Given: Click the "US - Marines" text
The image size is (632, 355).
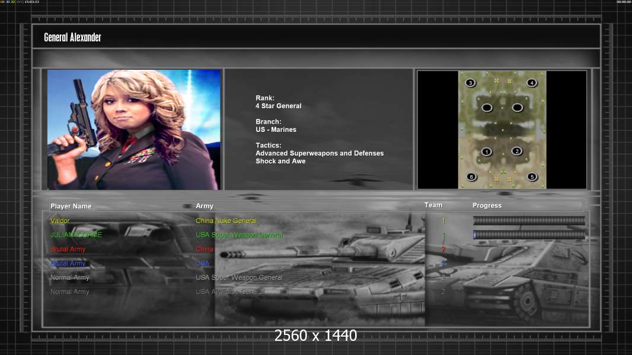Looking at the screenshot, I should [x=276, y=130].
